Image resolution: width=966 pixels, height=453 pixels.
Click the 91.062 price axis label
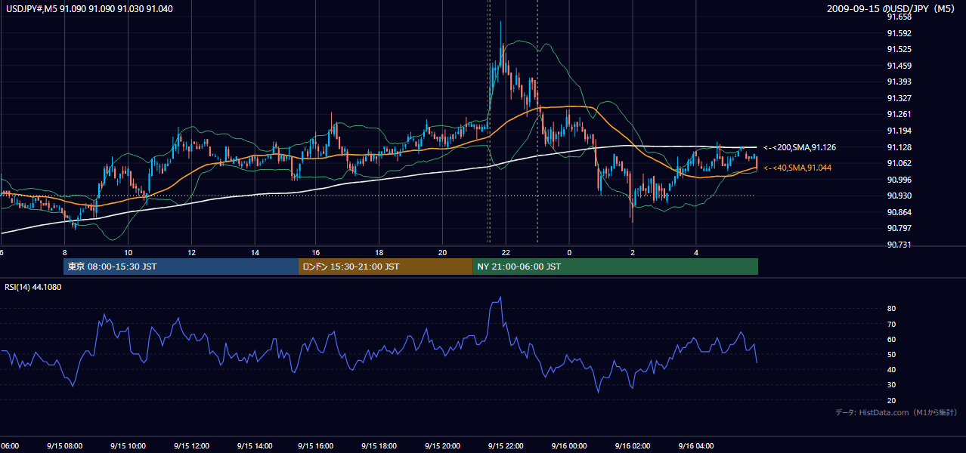898,163
